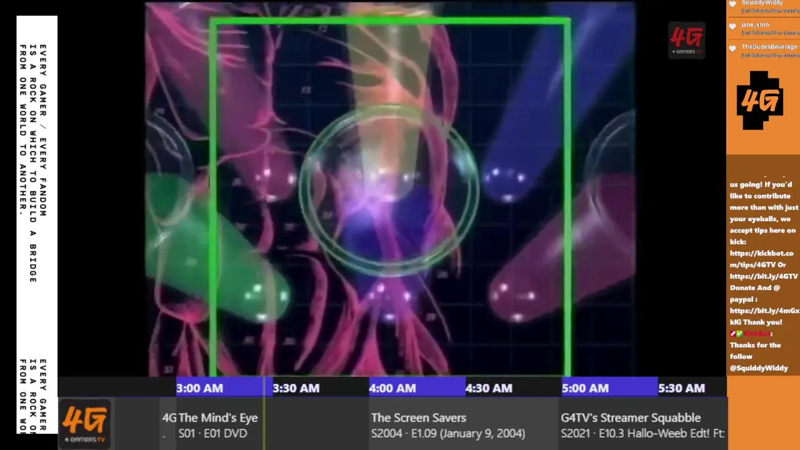Click the @SquiddyWiddy mention in chat

point(759,368)
